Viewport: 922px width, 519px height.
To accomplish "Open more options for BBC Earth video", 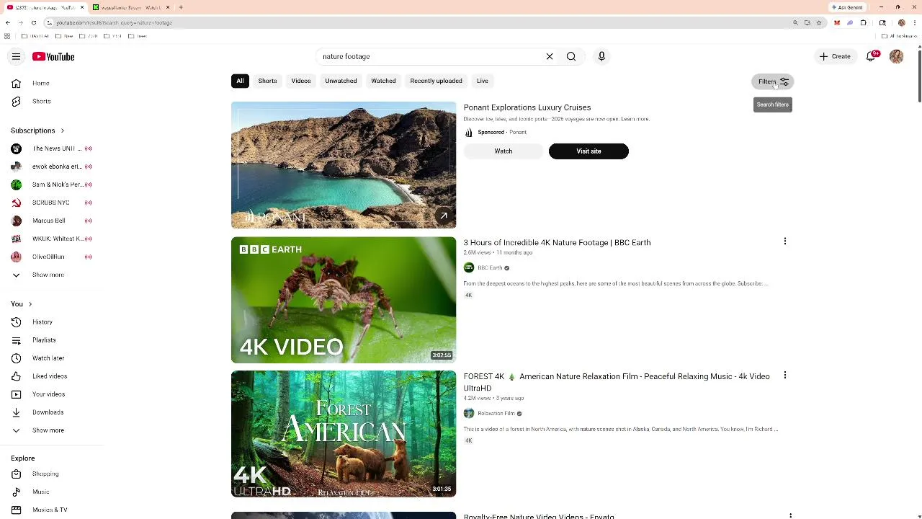I will [x=785, y=241].
